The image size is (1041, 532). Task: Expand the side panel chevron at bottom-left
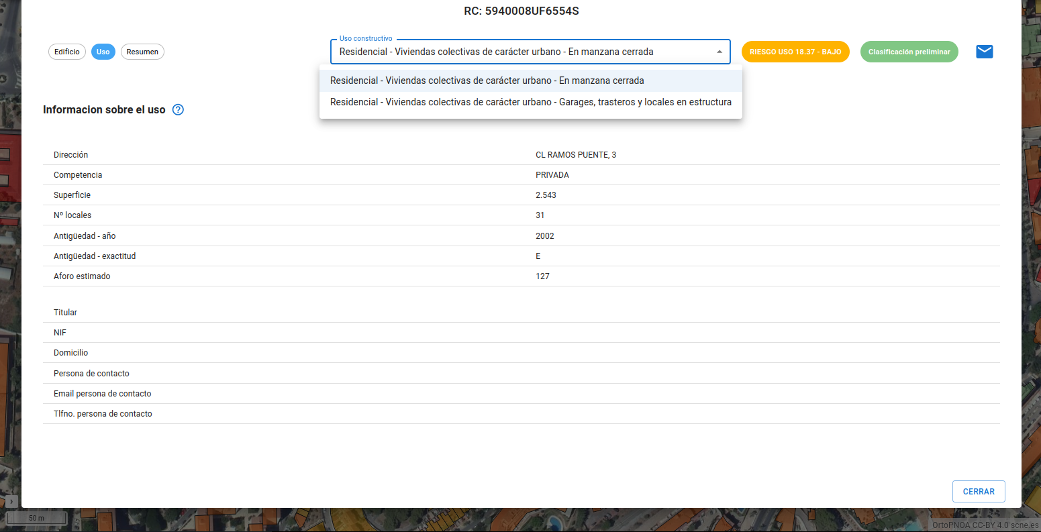(x=11, y=501)
